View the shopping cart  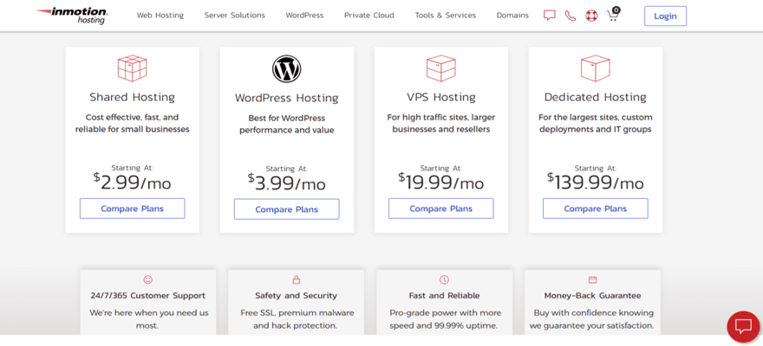613,15
